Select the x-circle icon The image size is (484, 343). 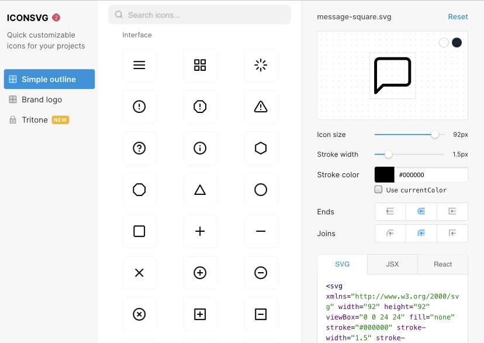pos(139,314)
